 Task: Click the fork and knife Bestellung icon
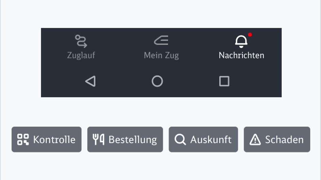pyautogui.click(x=99, y=139)
